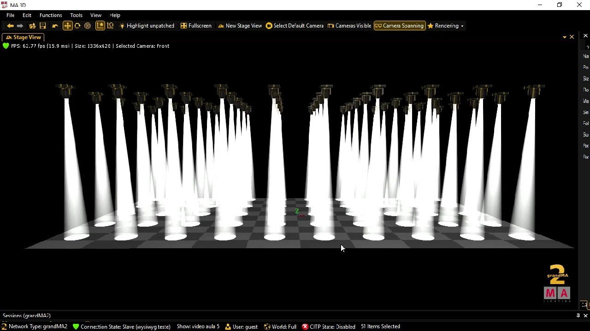Click the World: Full globe icon
590x331 pixels.
(x=267, y=326)
